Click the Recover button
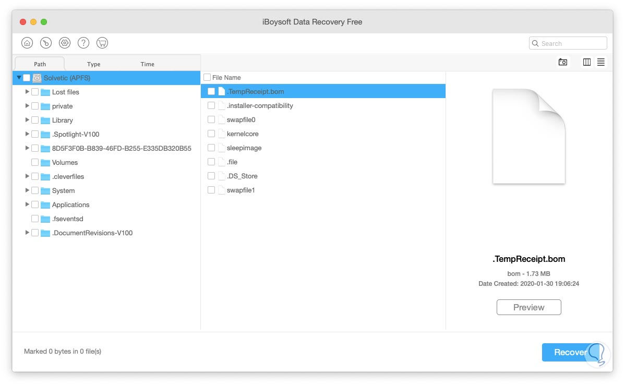Screen dimensions: 625x386 click(x=570, y=352)
